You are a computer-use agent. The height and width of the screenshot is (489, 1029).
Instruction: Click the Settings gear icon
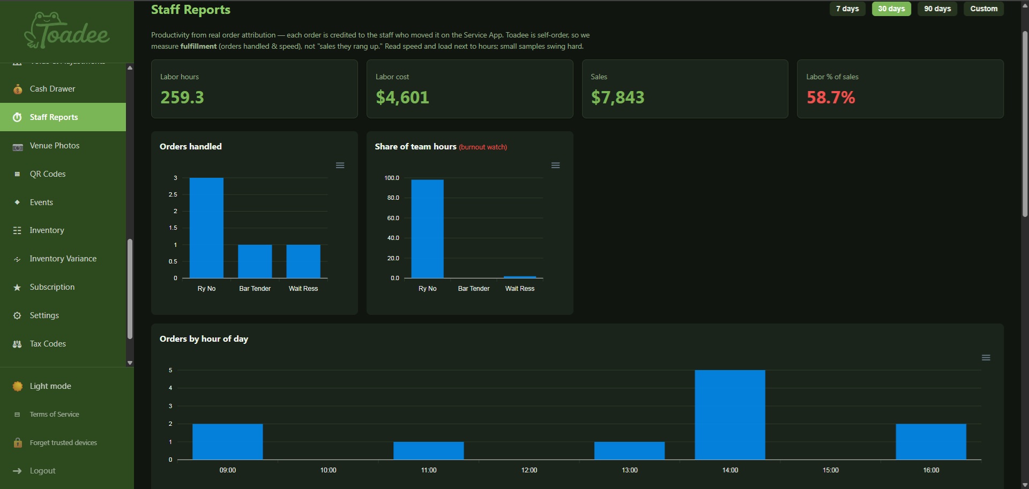click(x=17, y=315)
